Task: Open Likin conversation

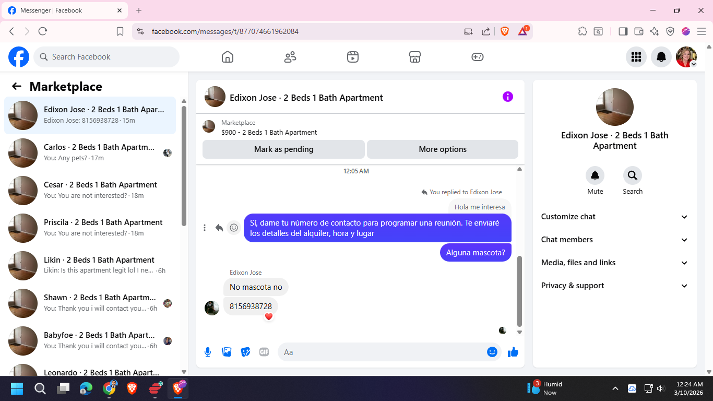Action: [x=90, y=266]
